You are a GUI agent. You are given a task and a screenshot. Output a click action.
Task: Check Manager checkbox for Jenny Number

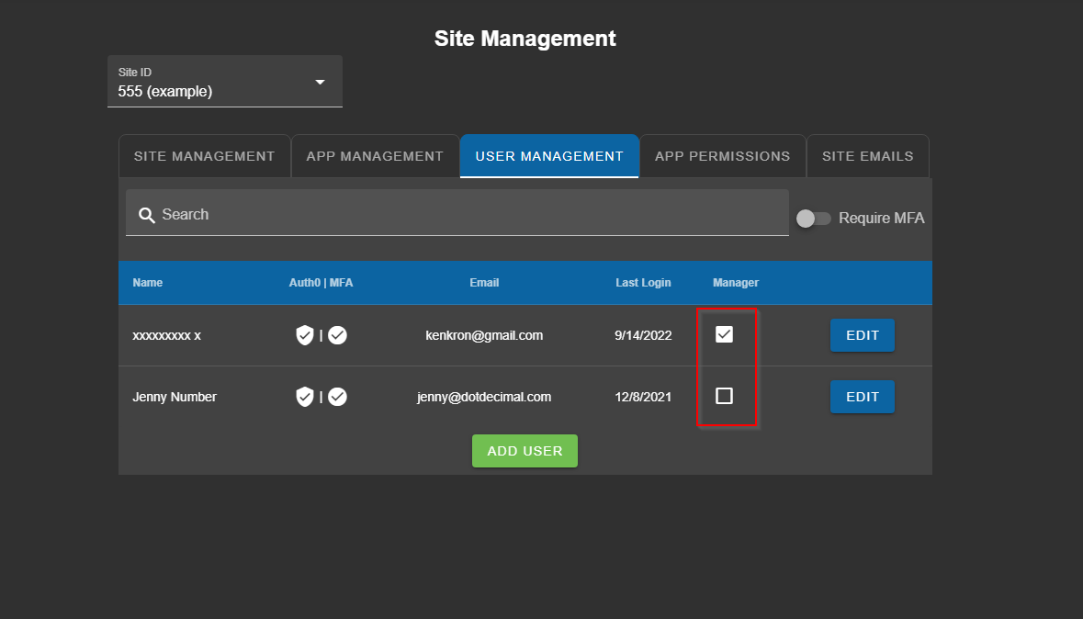click(x=724, y=396)
